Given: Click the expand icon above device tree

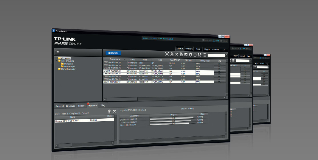Looking at the screenshot, I should click(58, 51).
